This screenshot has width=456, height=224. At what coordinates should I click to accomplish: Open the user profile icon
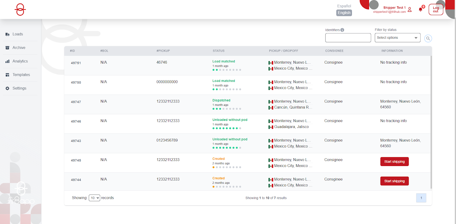(x=410, y=10)
